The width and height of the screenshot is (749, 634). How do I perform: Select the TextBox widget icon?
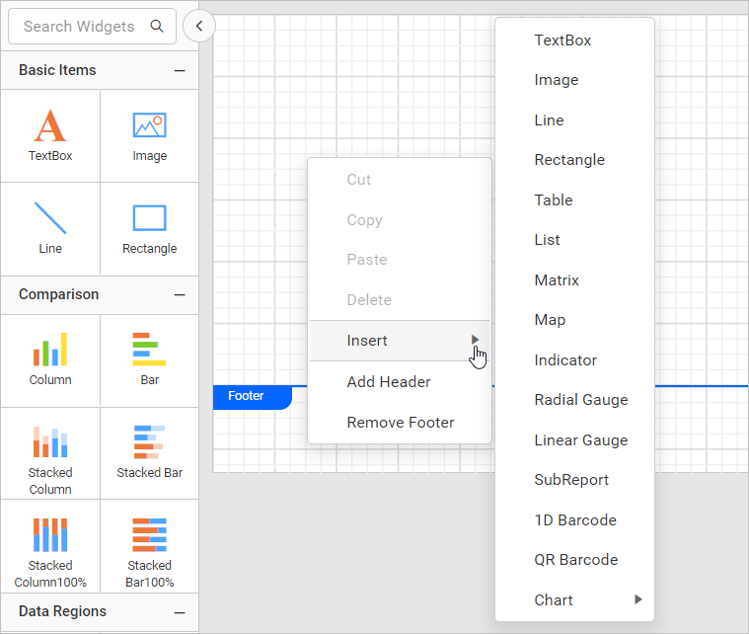[49, 126]
